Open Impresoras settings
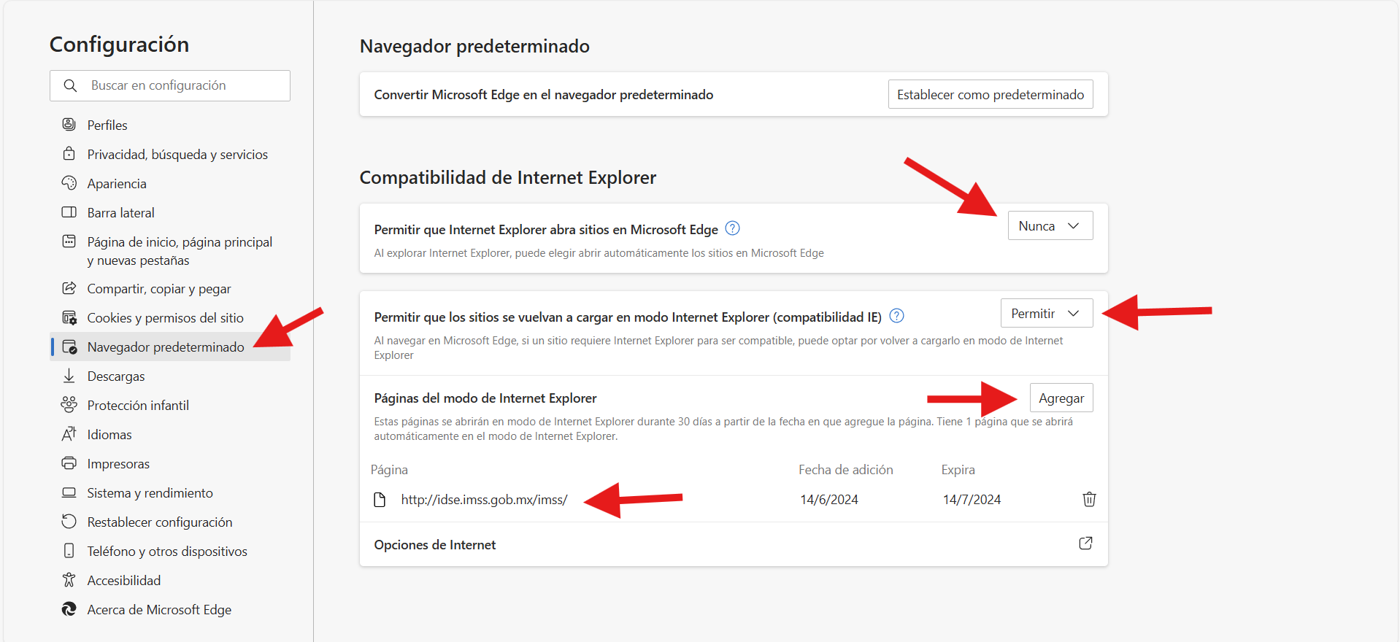Image resolution: width=1400 pixels, height=642 pixels. click(170, 463)
